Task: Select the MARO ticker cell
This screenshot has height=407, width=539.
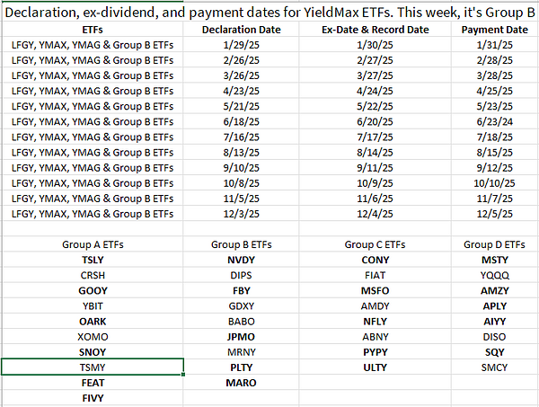Action: [x=240, y=382]
